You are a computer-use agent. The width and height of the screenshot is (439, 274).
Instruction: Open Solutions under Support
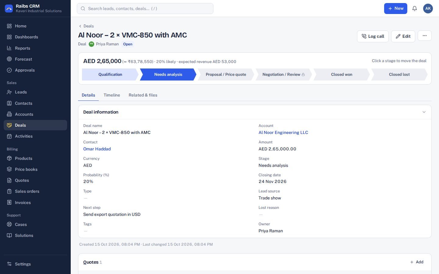[x=35, y=235]
